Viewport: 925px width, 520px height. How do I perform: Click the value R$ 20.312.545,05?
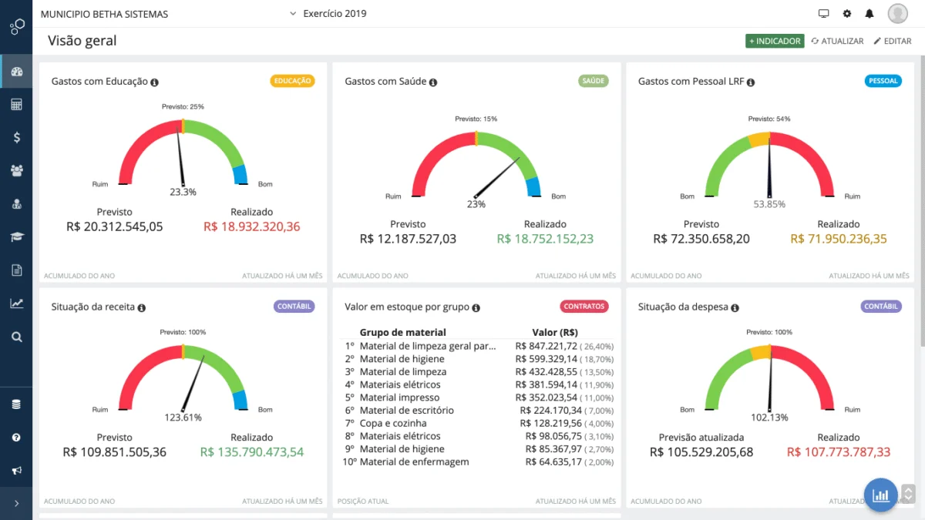[115, 226]
